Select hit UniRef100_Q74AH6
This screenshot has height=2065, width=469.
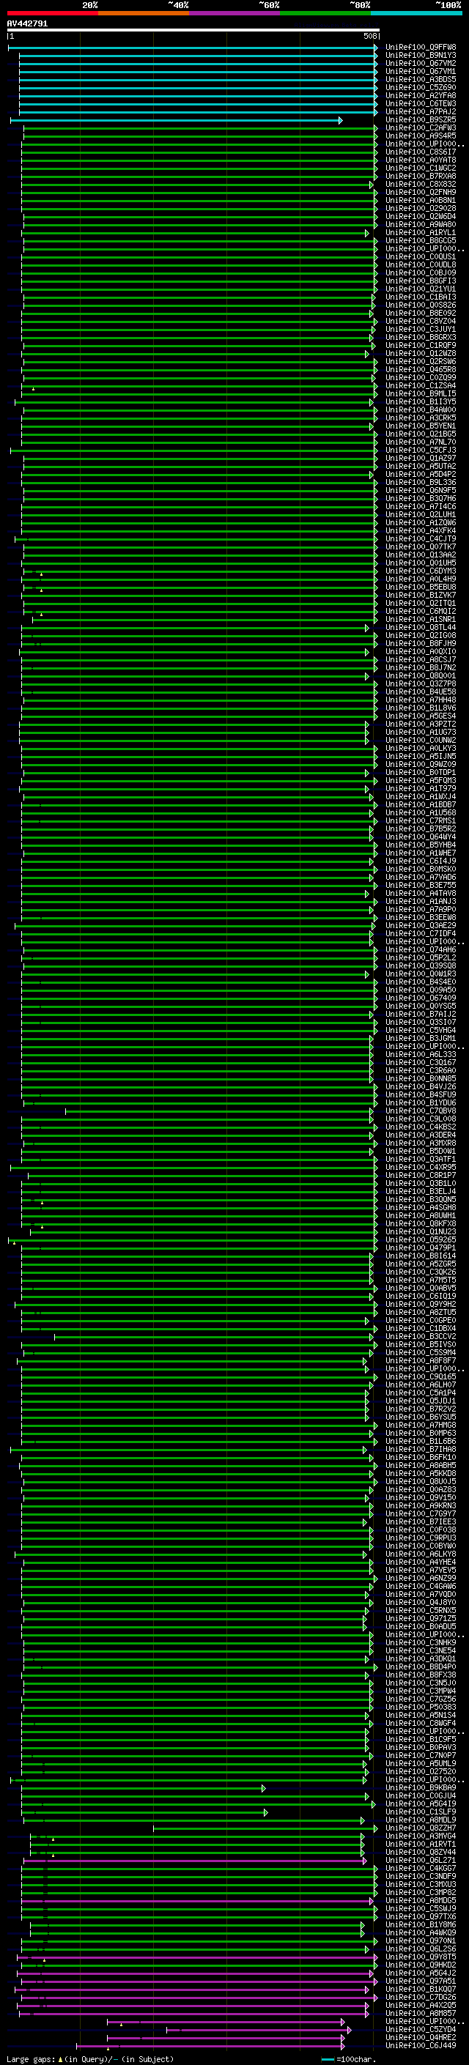pyautogui.click(x=421, y=949)
